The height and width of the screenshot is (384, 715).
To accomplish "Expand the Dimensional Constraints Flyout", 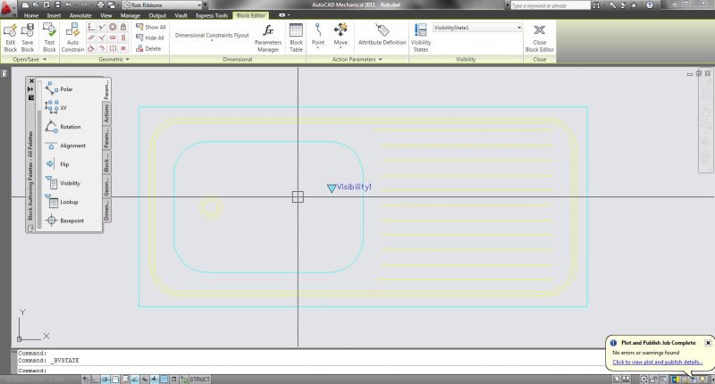I will pos(212,37).
